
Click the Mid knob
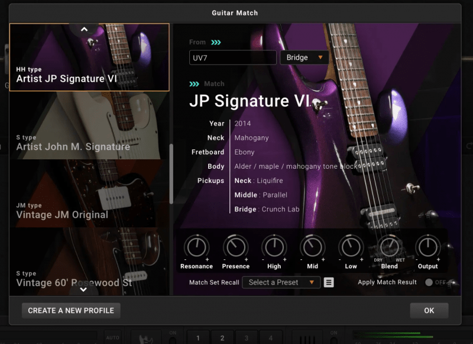[313, 247]
